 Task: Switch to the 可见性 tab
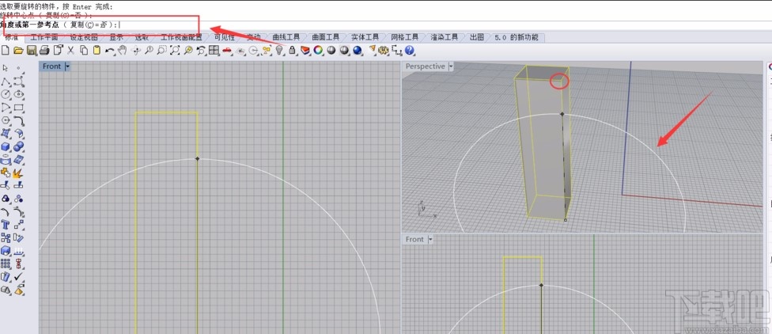pos(225,37)
